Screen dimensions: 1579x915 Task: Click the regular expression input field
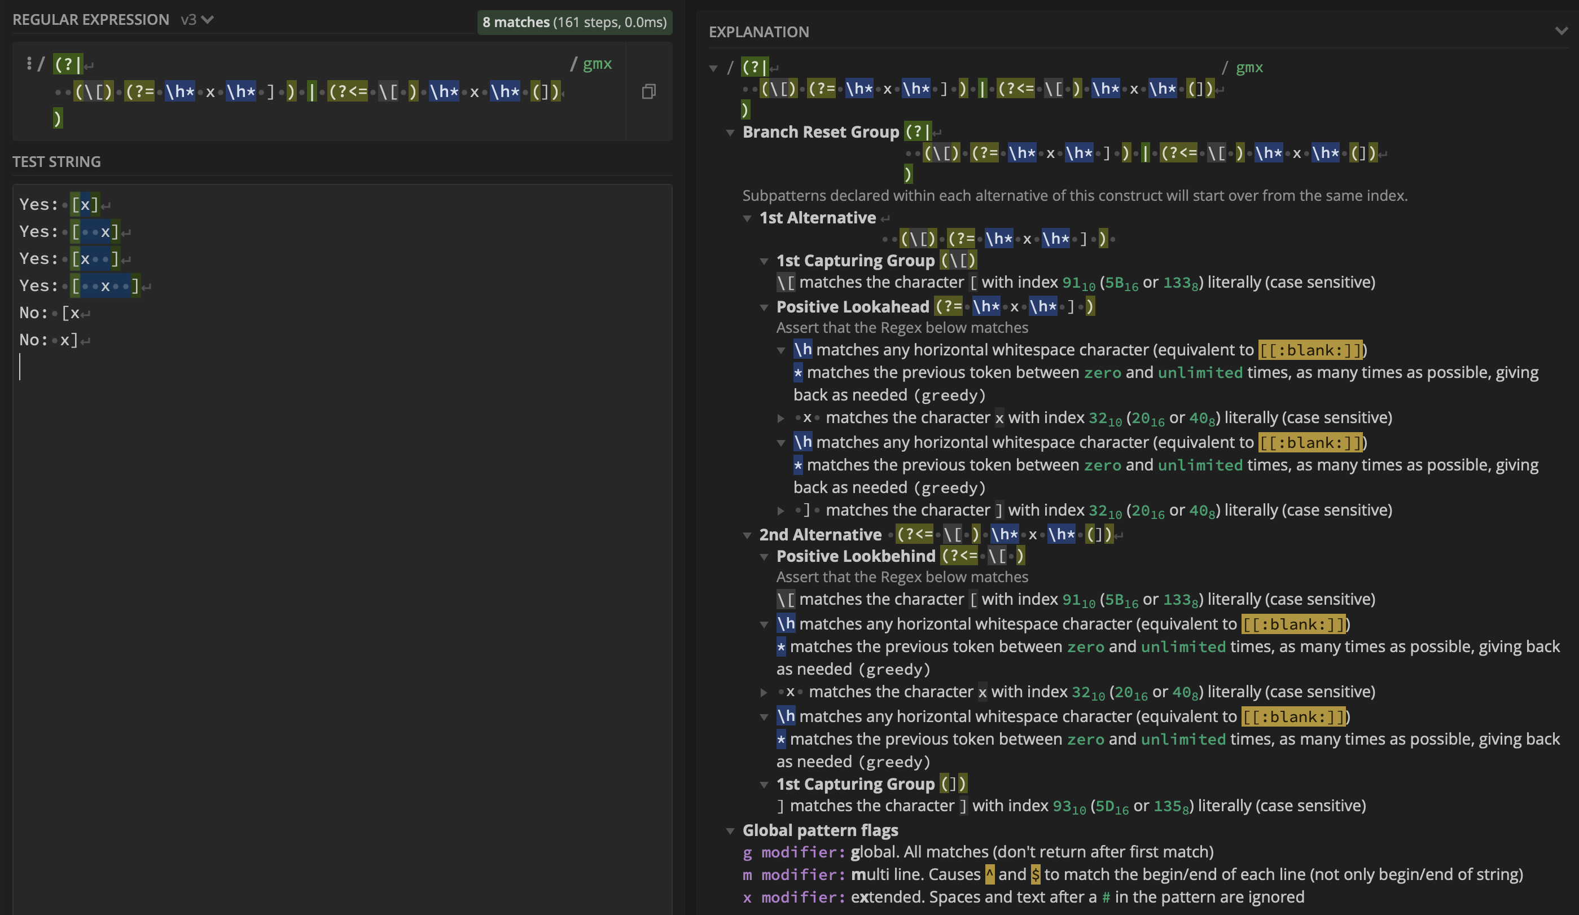(x=318, y=91)
